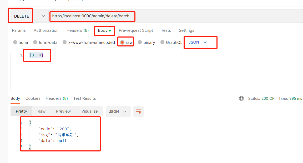Select the binary radio button

(x=140, y=42)
